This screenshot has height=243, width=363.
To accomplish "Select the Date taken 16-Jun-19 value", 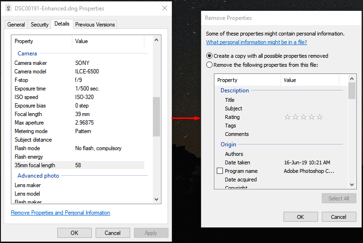I will tap(307, 162).
